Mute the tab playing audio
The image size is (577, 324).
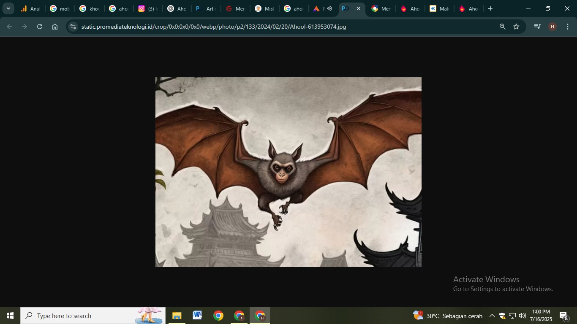[x=329, y=8]
